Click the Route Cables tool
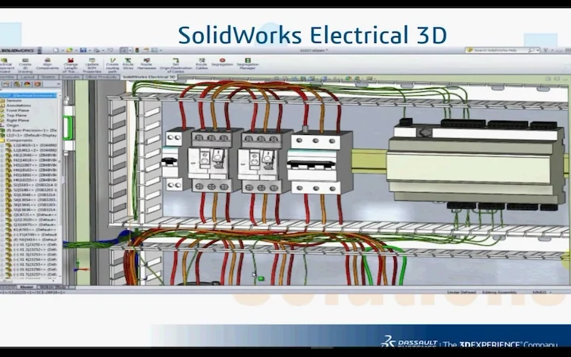Screen dimensions: 571x357 point(201,63)
